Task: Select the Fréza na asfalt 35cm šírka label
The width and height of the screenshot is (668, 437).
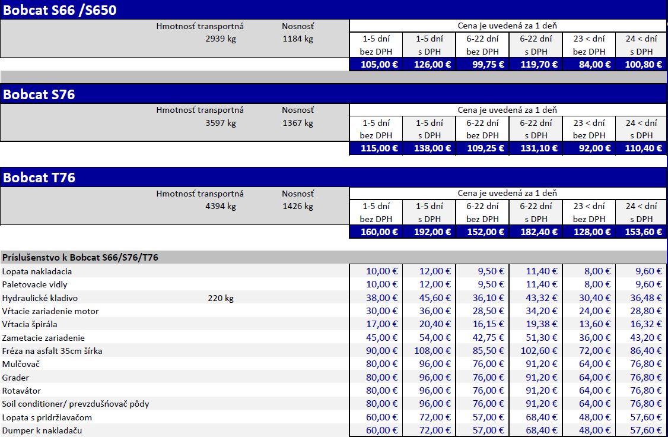Action: pos(52,351)
